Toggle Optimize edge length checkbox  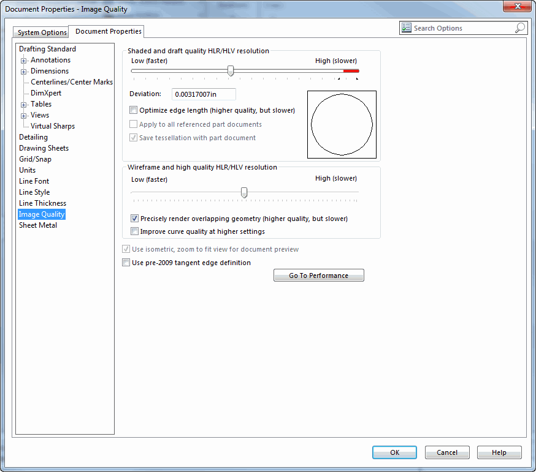(x=133, y=110)
